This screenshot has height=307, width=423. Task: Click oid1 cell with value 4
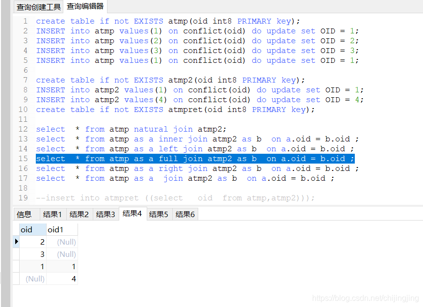62,279
